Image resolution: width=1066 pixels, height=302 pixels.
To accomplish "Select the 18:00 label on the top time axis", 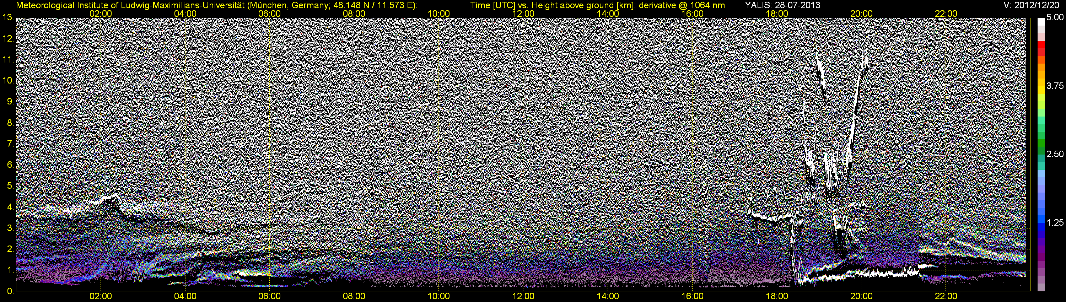I will pyautogui.click(x=777, y=14).
